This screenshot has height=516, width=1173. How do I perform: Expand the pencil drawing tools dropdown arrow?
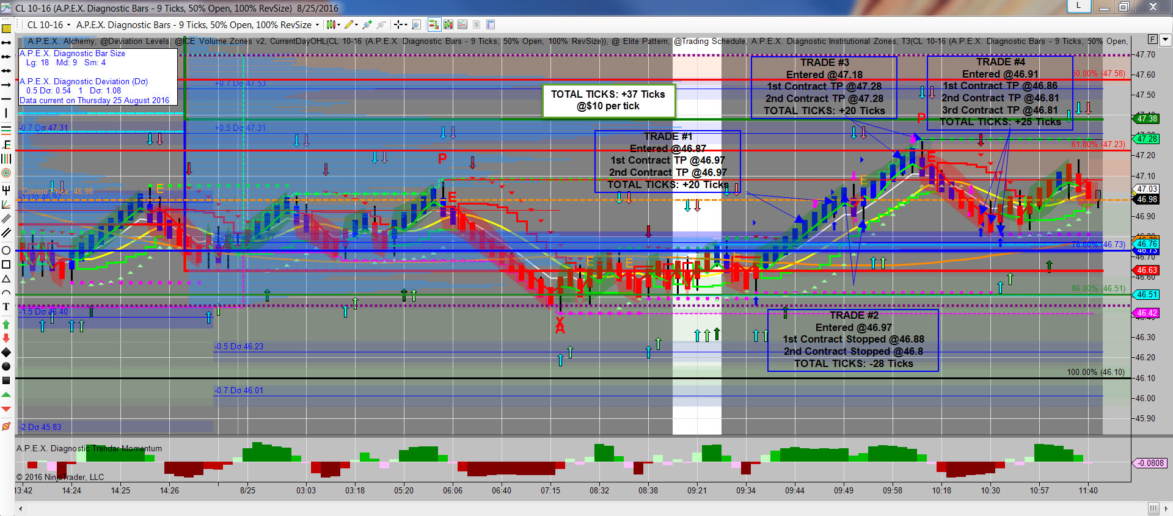tap(357, 25)
